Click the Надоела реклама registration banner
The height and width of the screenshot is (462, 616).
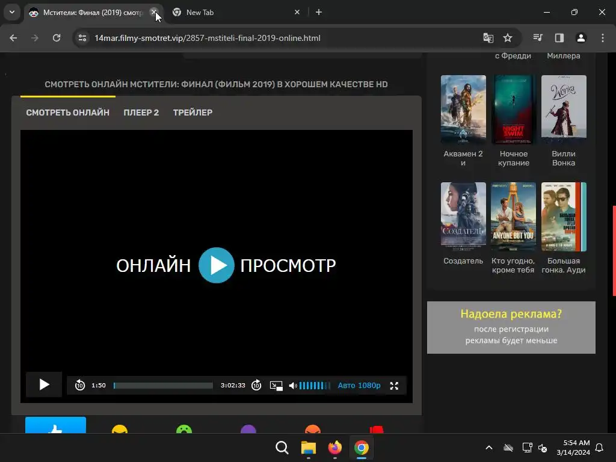point(511,327)
